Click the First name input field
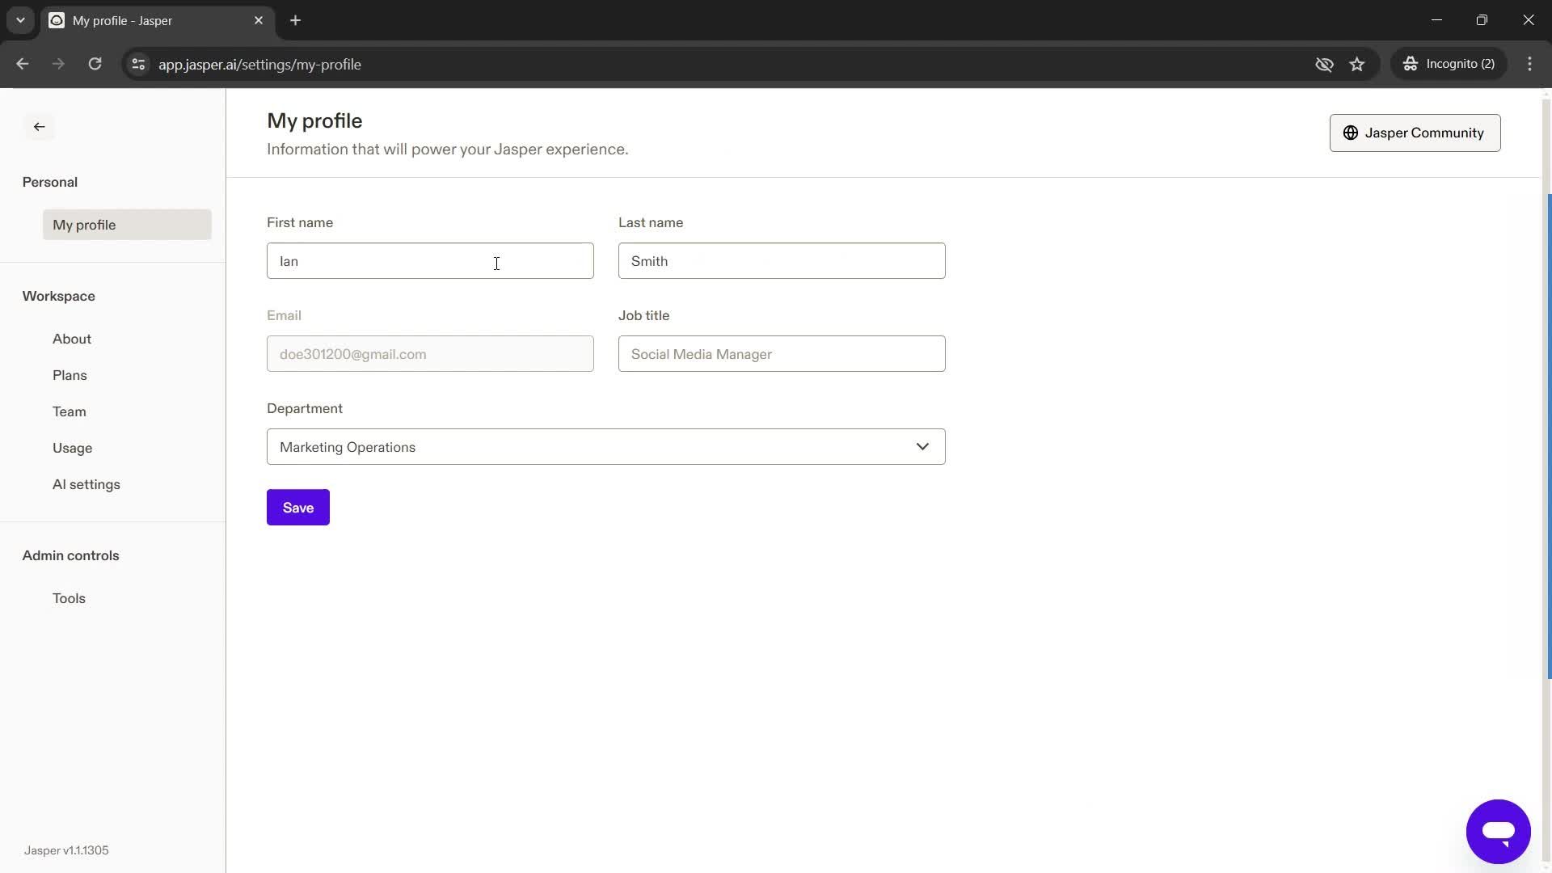The width and height of the screenshot is (1552, 873). 431,261
